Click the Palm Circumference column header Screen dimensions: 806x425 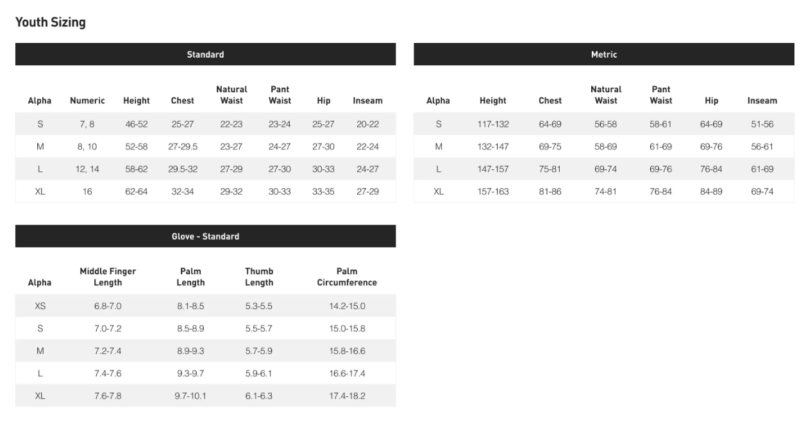point(347,277)
